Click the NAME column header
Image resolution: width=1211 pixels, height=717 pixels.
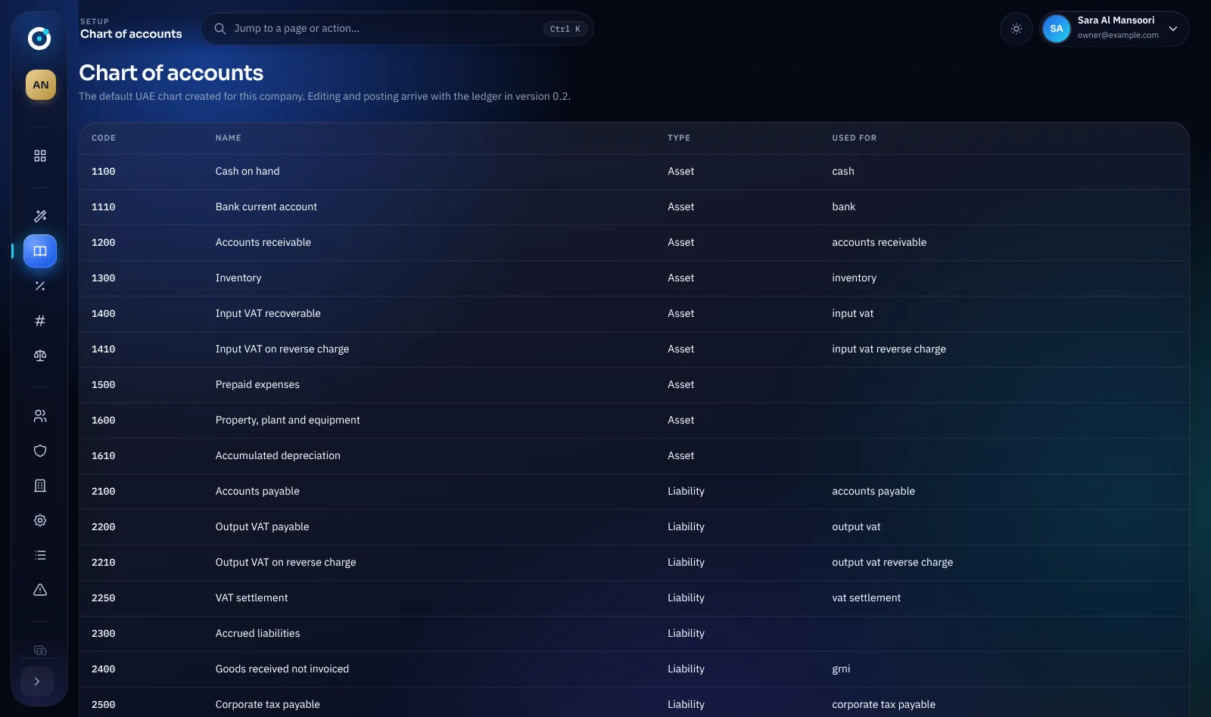pos(229,138)
